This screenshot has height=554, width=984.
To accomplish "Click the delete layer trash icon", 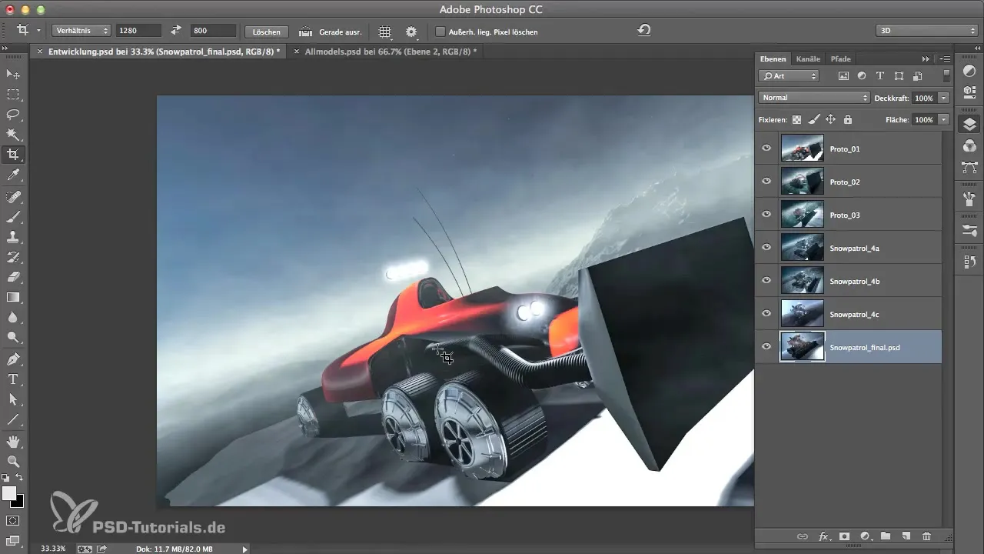I will tap(926, 536).
